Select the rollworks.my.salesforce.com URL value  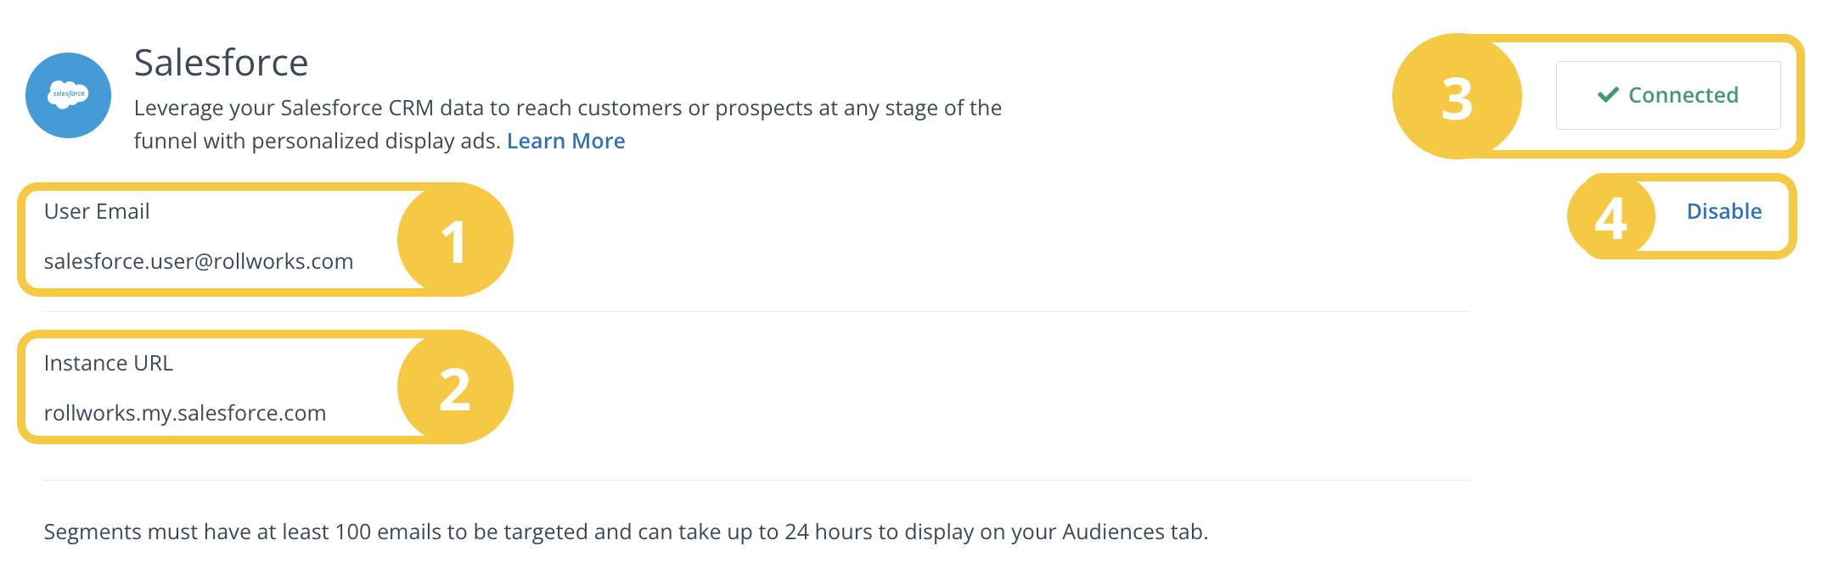pos(185,413)
